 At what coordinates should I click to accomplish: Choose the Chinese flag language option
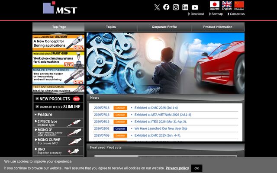[x=239, y=6]
